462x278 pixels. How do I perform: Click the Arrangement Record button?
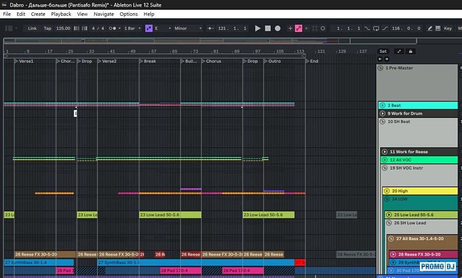click(278, 29)
